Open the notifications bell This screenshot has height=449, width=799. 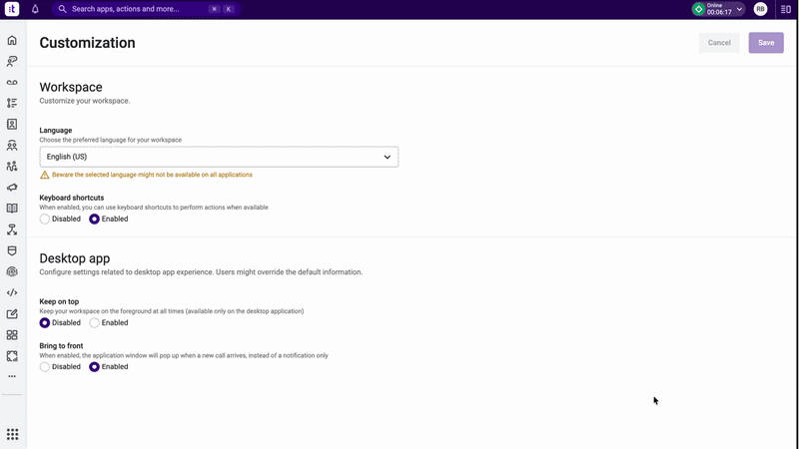(x=35, y=9)
